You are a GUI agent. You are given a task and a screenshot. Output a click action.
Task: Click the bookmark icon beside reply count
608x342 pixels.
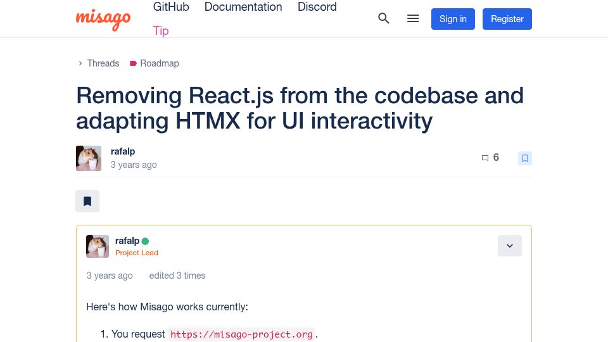click(524, 158)
